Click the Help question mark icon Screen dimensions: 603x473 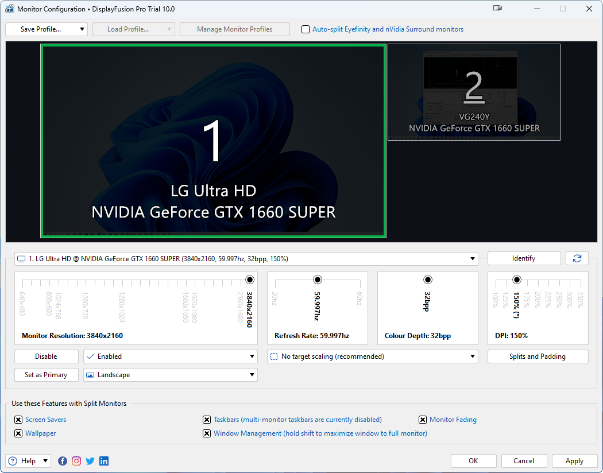pyautogui.click(x=13, y=461)
